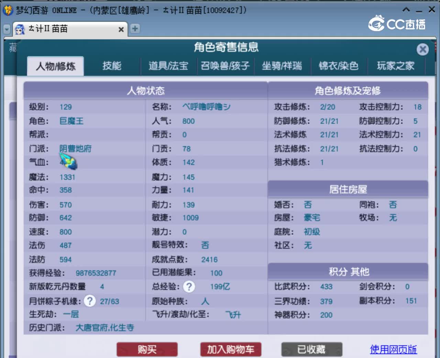Close the 苗苗 browser tab
The height and width of the screenshot is (358, 440).
click(x=121, y=30)
